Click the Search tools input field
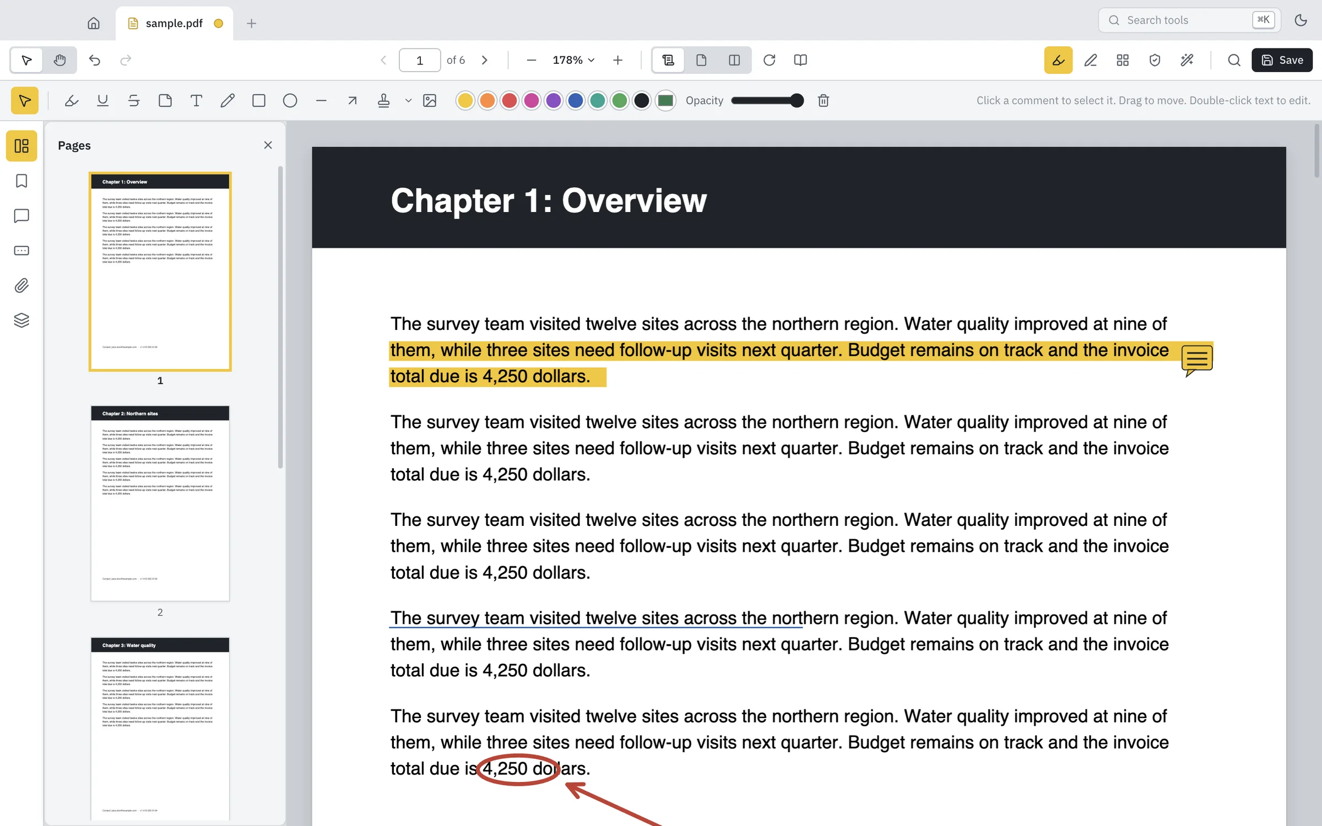1322x826 pixels. [1189, 20]
